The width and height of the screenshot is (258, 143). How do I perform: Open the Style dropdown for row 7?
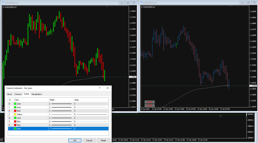point(91,129)
